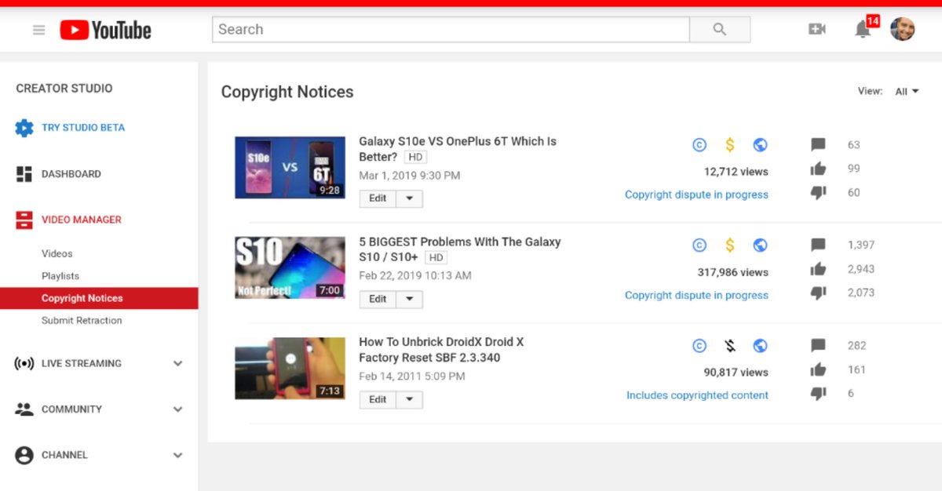Open 5 BIGGEST Problems With Galaxy S10 title

click(x=460, y=249)
